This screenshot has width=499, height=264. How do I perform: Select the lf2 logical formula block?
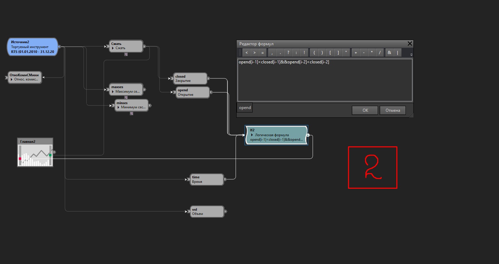coord(276,135)
